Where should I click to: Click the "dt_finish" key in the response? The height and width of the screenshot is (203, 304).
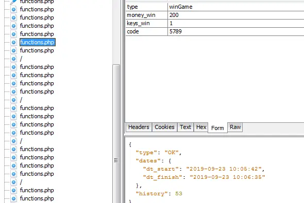(162, 177)
